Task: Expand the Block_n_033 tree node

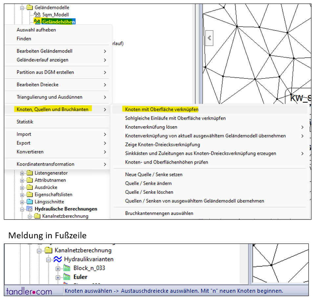Action: click(58, 268)
